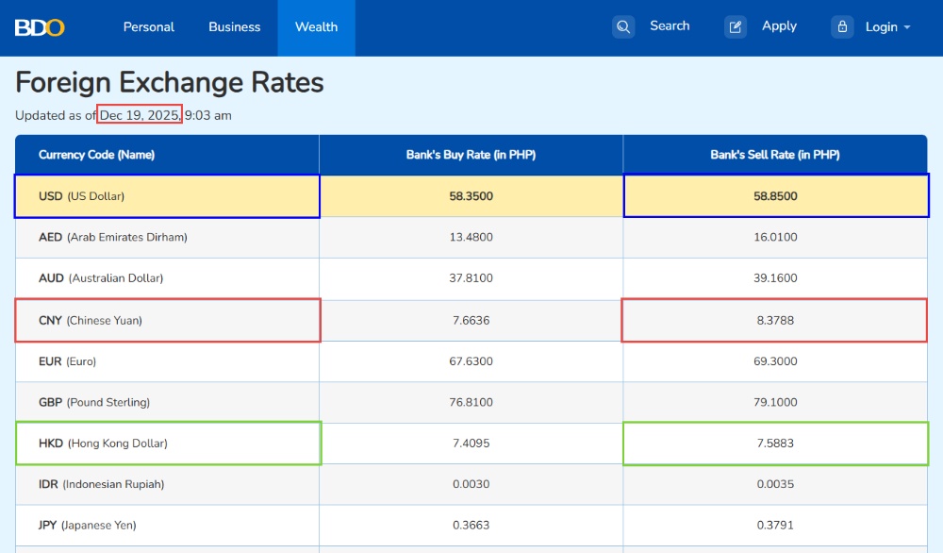Click the Search link text
The height and width of the screenshot is (553, 943).
point(670,26)
